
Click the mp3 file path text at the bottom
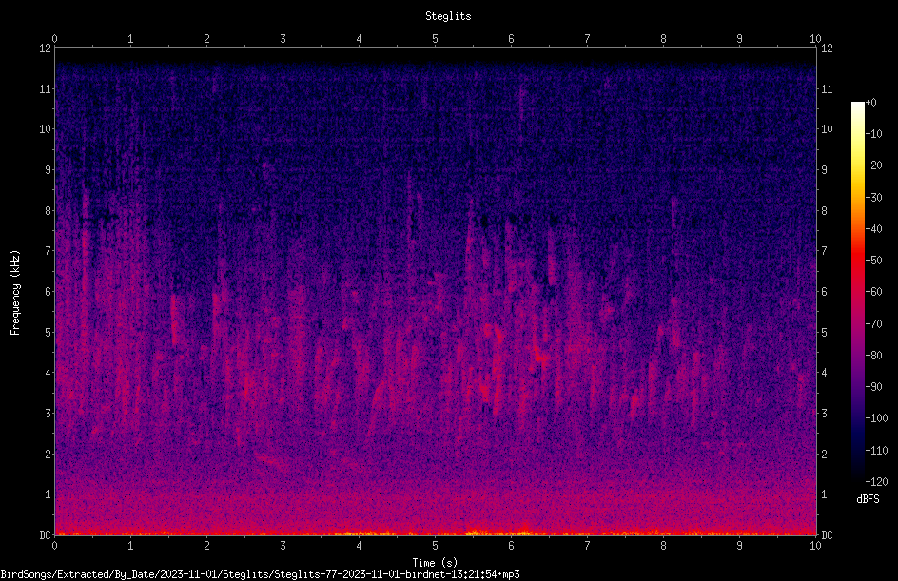coord(260,573)
